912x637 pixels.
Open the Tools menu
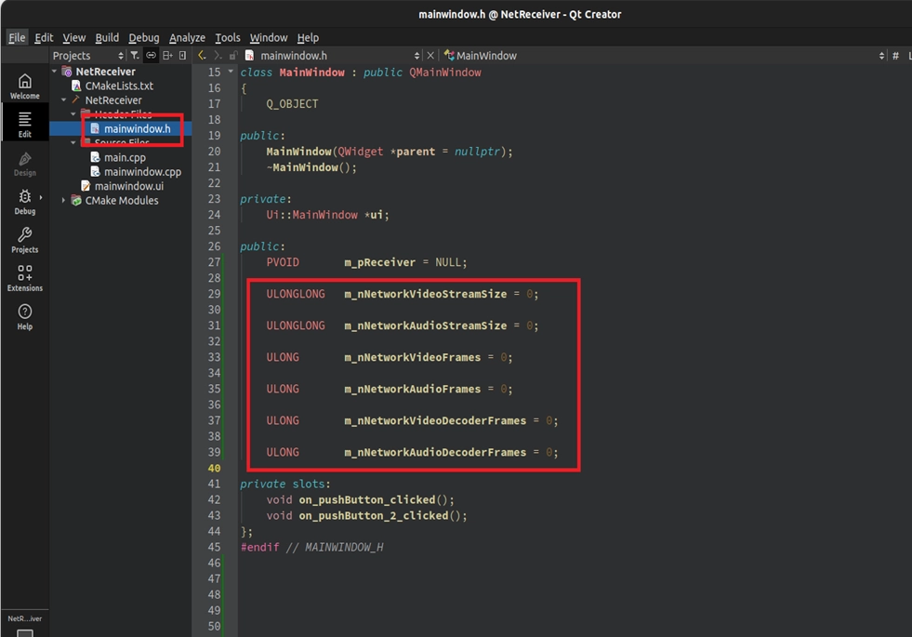tap(228, 37)
